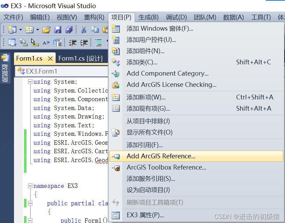This screenshot has width=285, height=223.
Task: Switch to the Form1.cs [设计] tab
Action: point(80,59)
